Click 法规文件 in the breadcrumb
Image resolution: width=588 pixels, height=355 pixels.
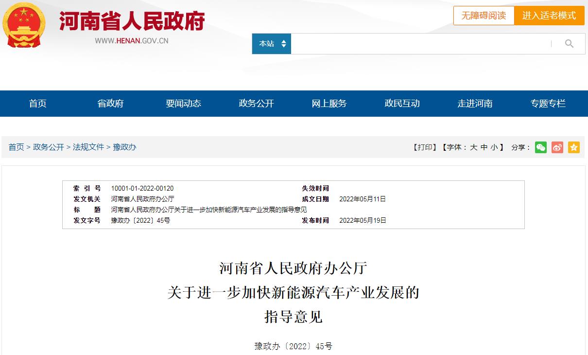point(88,147)
